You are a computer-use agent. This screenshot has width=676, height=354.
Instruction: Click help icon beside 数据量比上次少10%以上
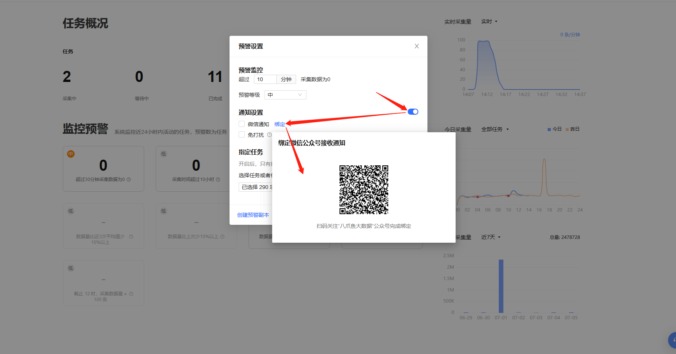tap(222, 237)
